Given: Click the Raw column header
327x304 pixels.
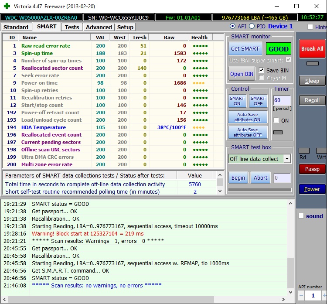Looking at the screenshot, I should pos(169,38).
